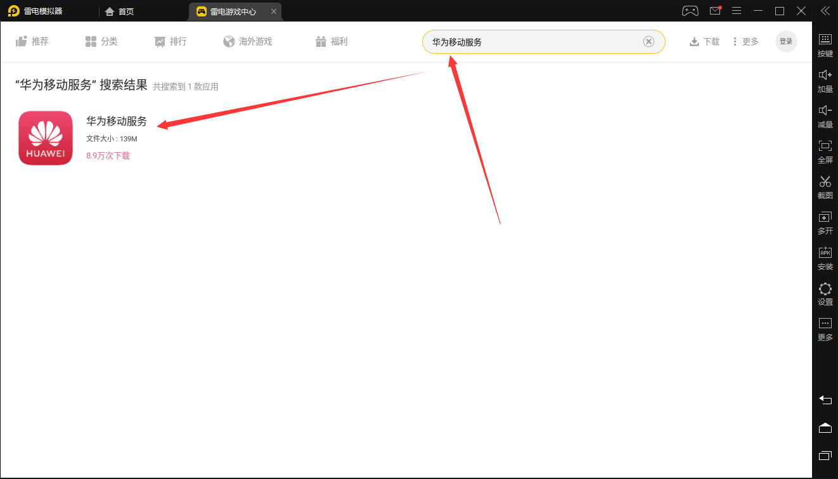This screenshot has width=838, height=479.
Task: Open the 海外游戏 overseas games page
Action: 247,42
